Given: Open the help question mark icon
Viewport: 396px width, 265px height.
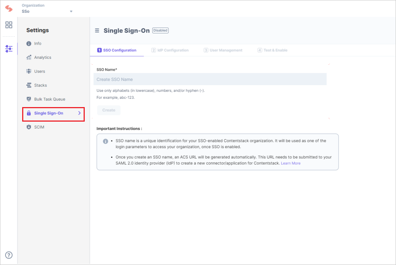Looking at the screenshot, I should (8, 255).
